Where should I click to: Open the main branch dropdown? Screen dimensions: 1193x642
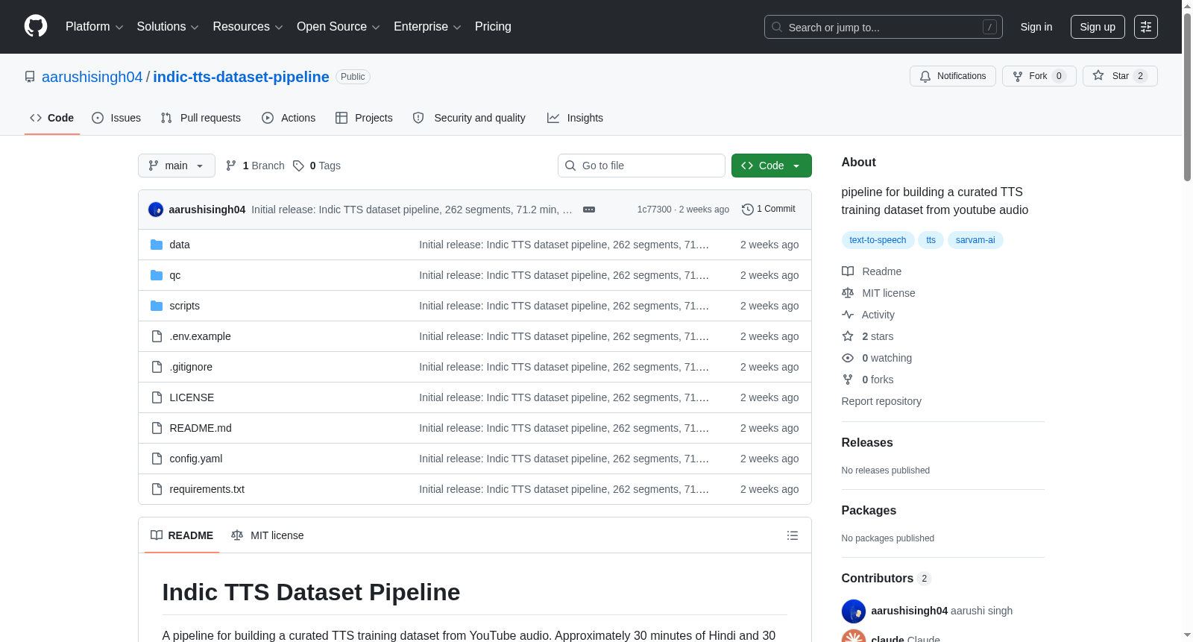177,166
